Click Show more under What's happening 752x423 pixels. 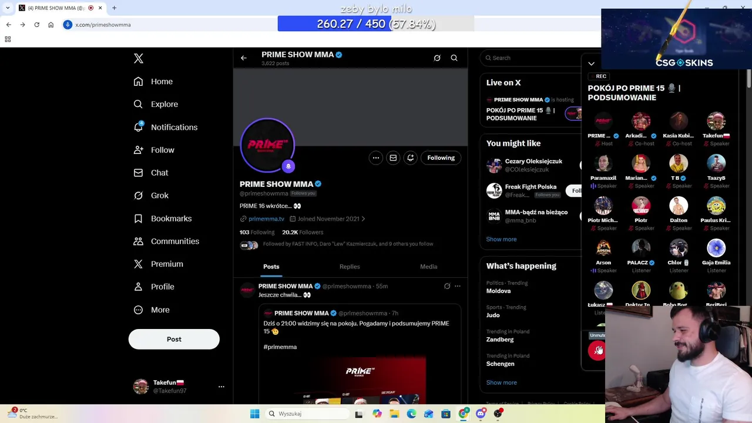501,382
